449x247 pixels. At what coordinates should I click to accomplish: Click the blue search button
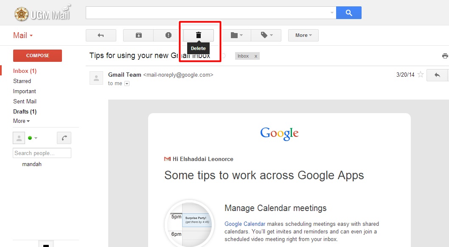tap(349, 13)
